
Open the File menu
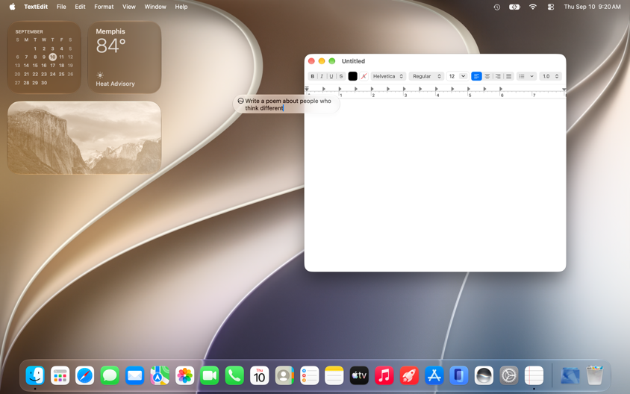[x=61, y=7]
